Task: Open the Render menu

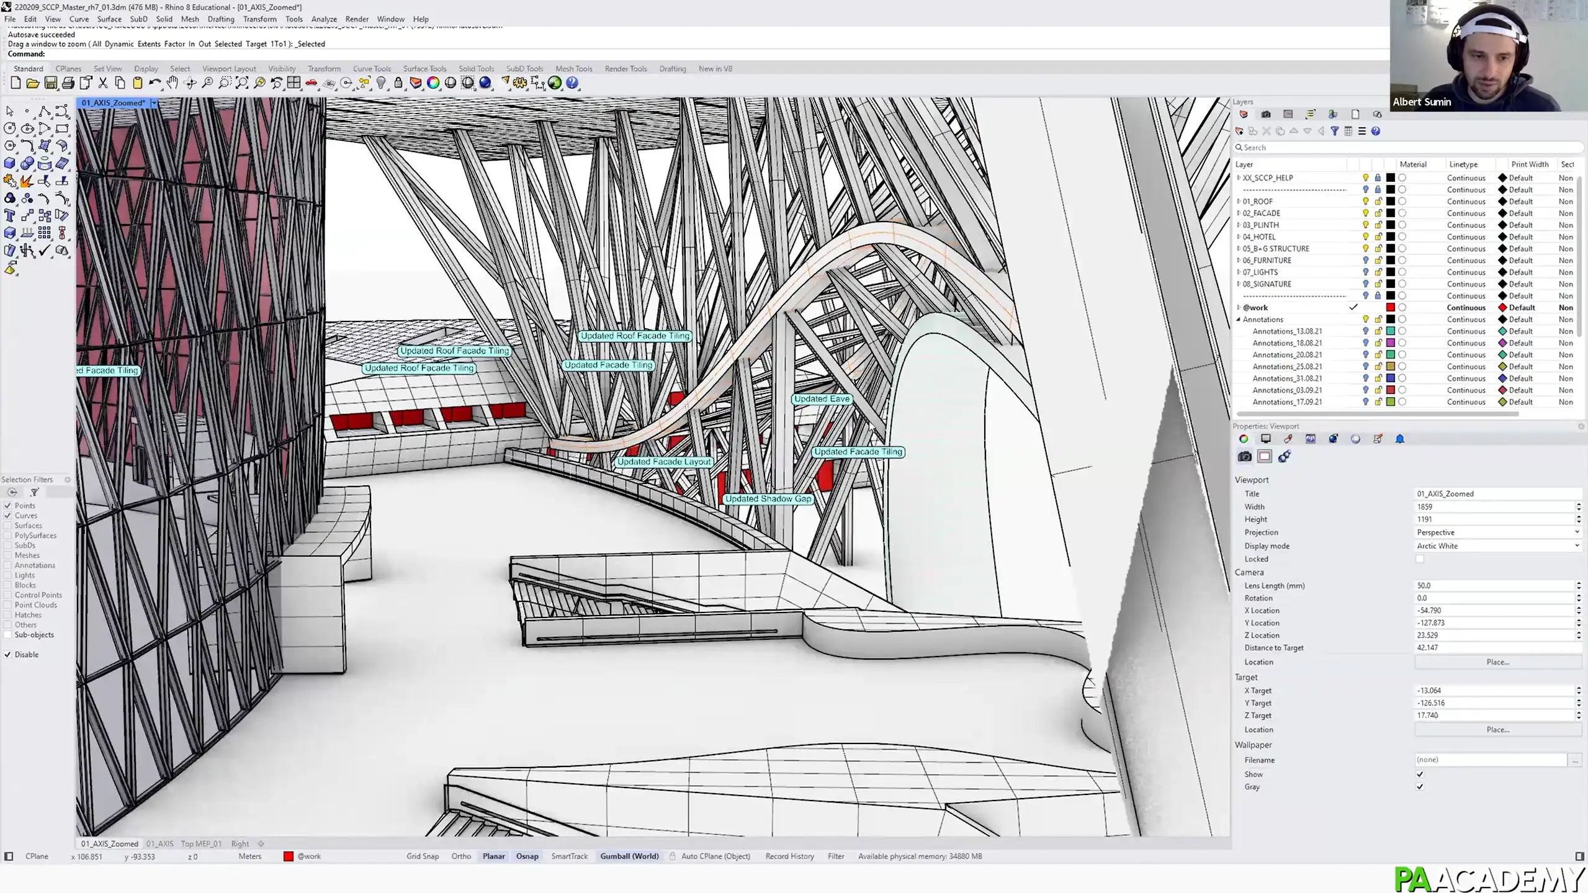Action: 357,19
